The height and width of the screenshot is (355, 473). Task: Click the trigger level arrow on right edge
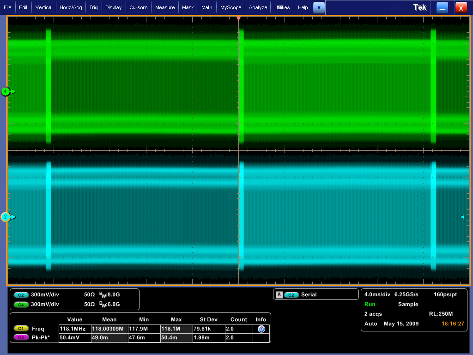[x=463, y=217]
